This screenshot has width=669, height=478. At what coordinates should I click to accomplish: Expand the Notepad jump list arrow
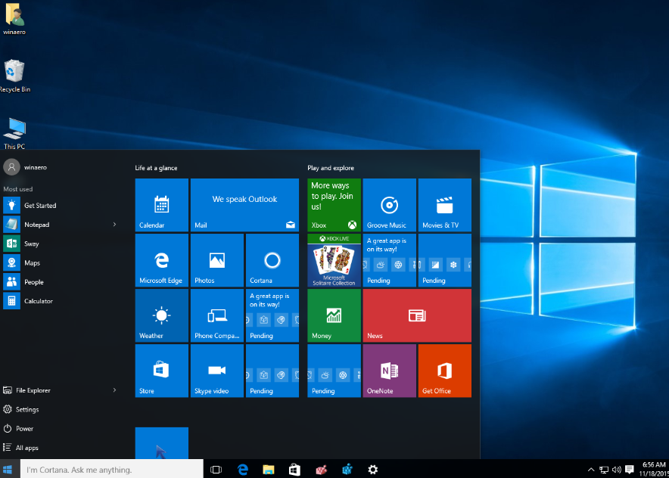pyautogui.click(x=115, y=225)
